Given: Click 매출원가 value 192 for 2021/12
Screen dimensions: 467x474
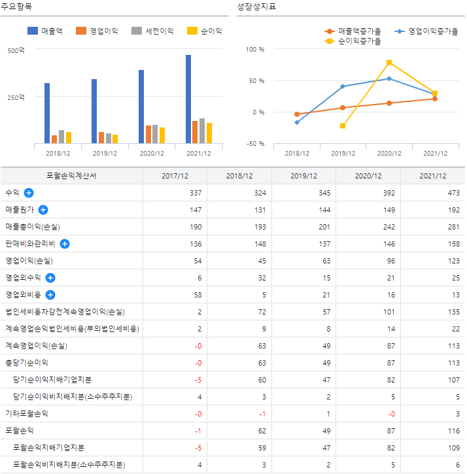Looking at the screenshot, I should point(454,210).
